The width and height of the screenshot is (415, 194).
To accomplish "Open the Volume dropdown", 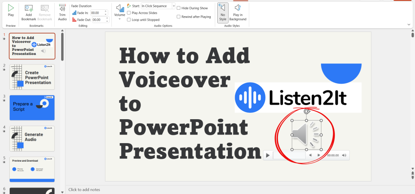I will (120, 13).
